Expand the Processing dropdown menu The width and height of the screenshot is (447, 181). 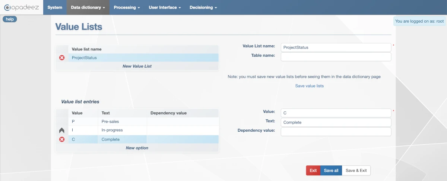(127, 7)
